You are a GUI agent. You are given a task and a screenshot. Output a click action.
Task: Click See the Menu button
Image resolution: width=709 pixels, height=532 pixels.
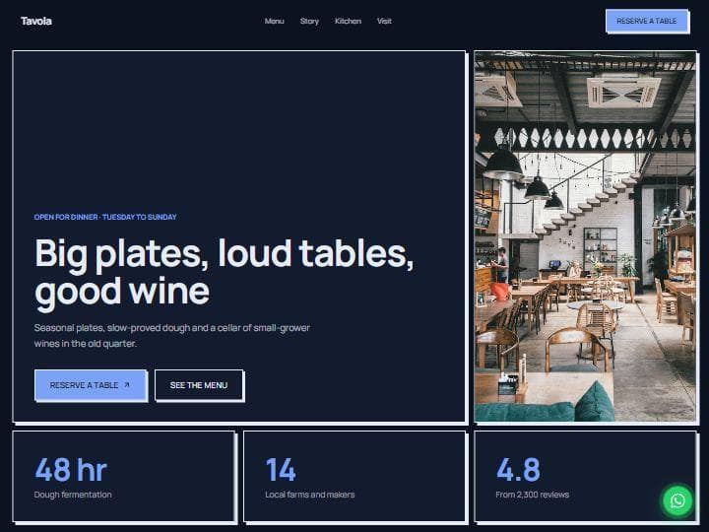tap(199, 385)
